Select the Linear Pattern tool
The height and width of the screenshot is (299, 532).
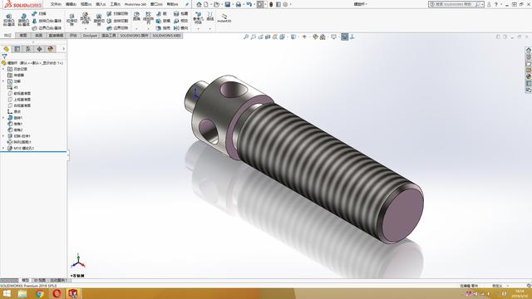point(148,18)
